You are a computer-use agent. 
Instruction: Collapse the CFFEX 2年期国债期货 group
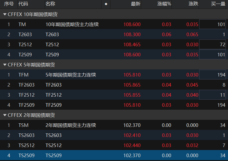[x=5, y=115]
